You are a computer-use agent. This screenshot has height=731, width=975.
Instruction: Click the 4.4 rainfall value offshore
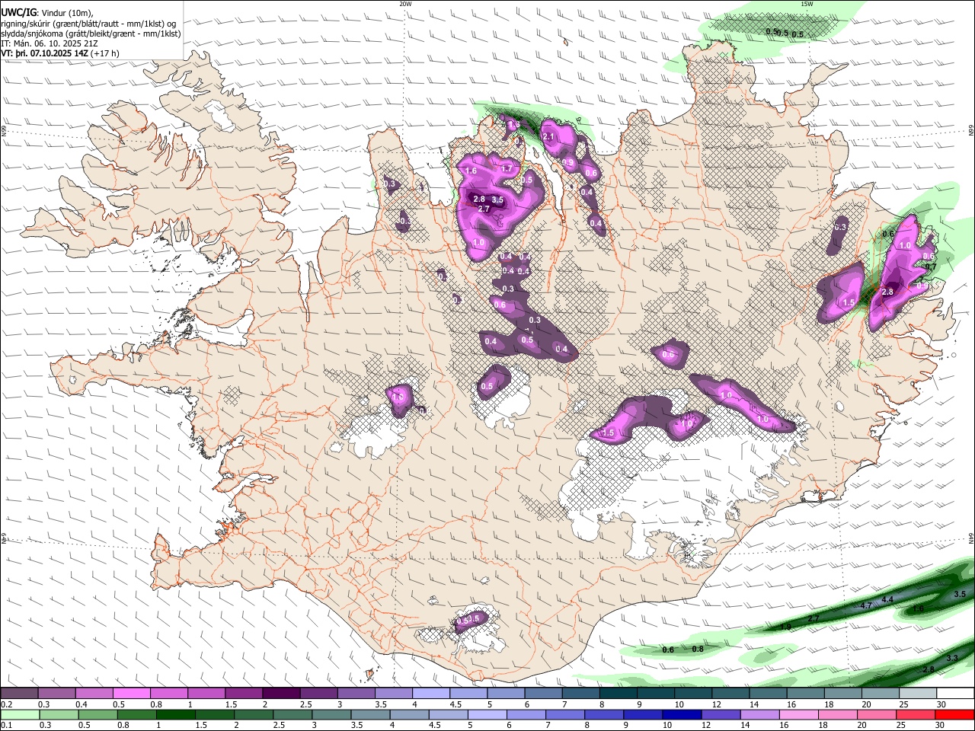pyautogui.click(x=887, y=600)
